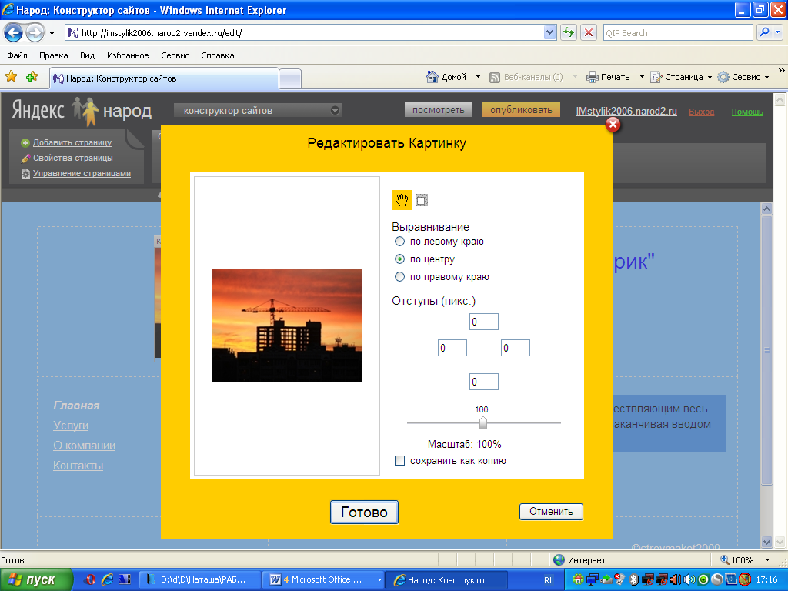Open Favorites center star icon
The width and height of the screenshot is (788, 591).
[x=11, y=76]
